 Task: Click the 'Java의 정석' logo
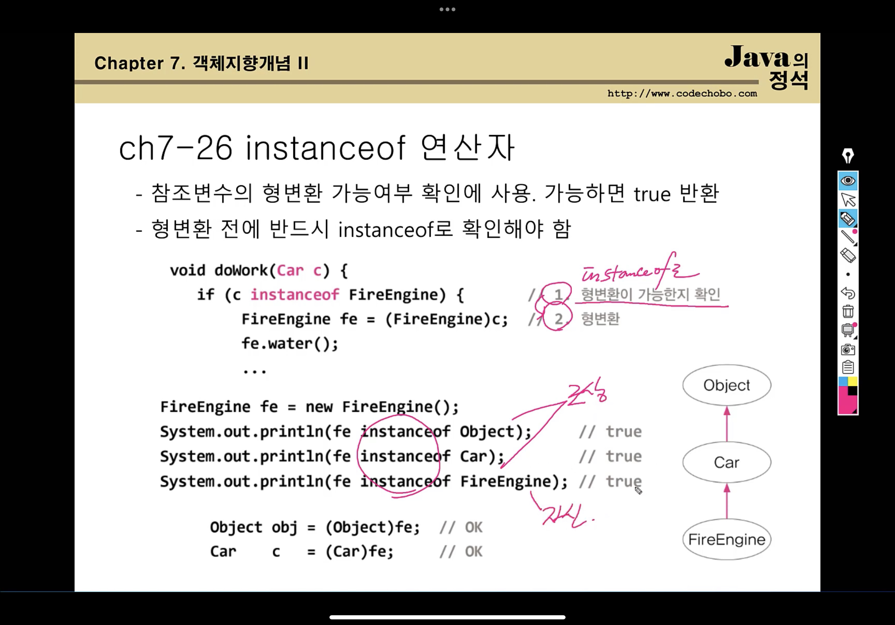coord(767,67)
